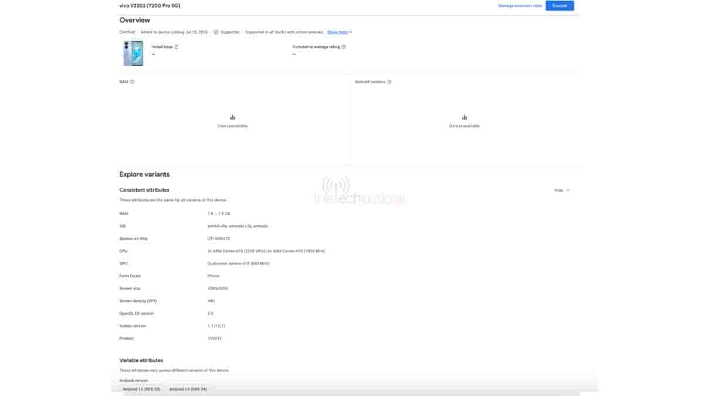Click the help icon beside the RAM chart
This screenshot has width=704, height=396.
click(x=132, y=82)
